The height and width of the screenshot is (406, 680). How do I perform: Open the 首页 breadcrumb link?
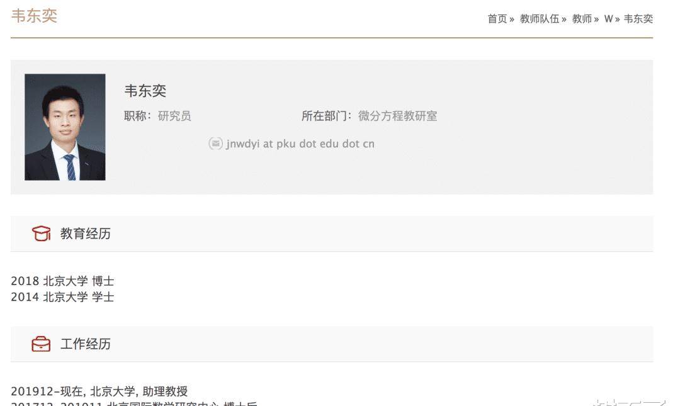click(497, 19)
